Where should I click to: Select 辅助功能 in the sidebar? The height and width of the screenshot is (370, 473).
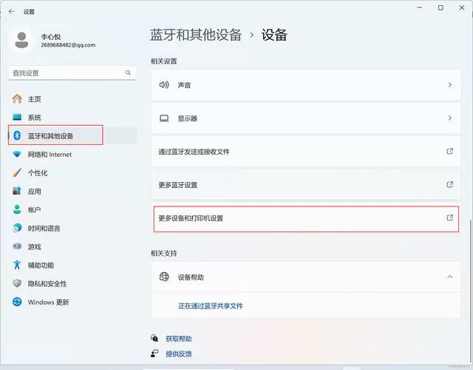72,265
